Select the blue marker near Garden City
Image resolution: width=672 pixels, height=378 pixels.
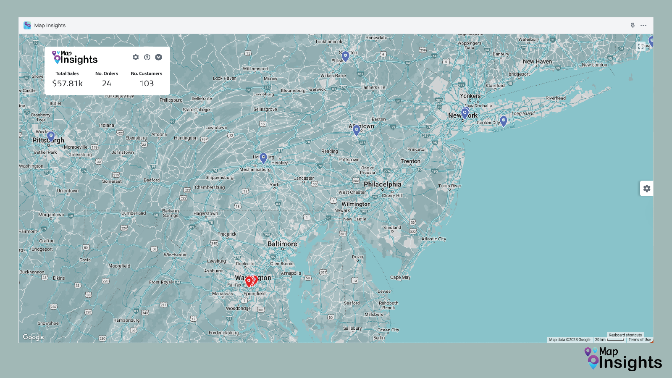(504, 121)
